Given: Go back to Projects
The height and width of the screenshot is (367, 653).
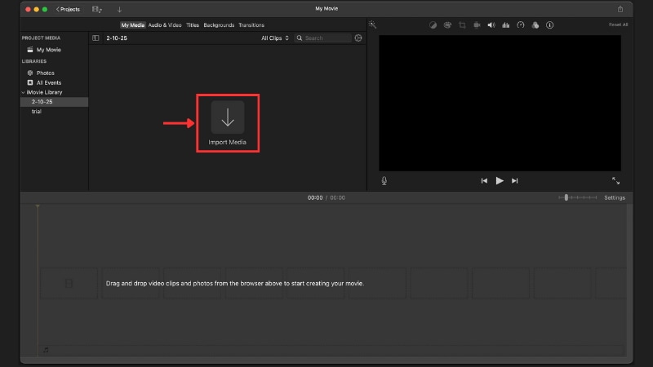Looking at the screenshot, I should click(68, 9).
